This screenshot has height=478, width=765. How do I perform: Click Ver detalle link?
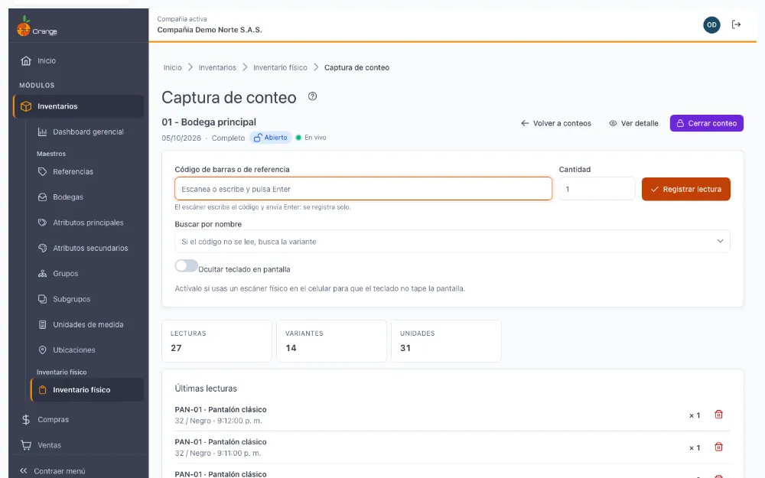(633, 123)
